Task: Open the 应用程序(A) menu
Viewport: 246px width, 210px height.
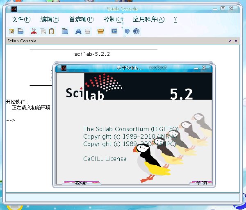Action: (149, 19)
